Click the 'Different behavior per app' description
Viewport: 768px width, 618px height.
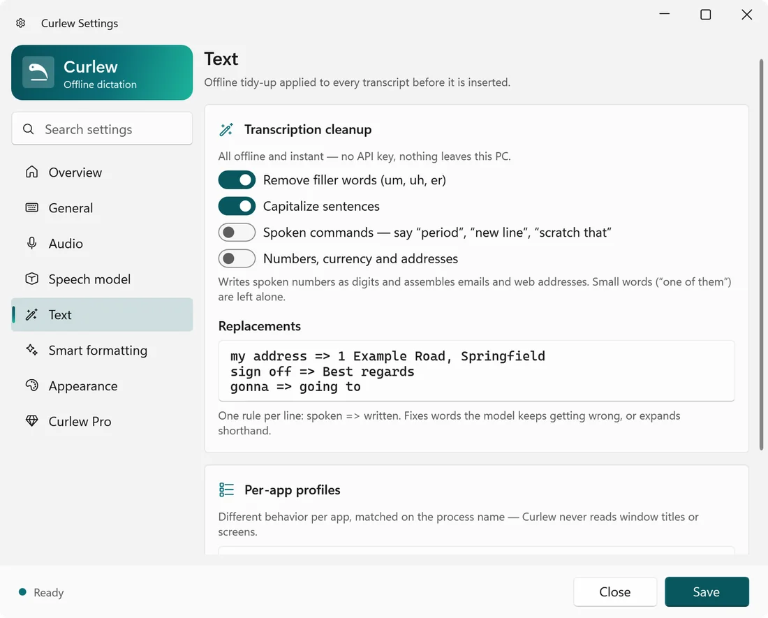point(458,524)
